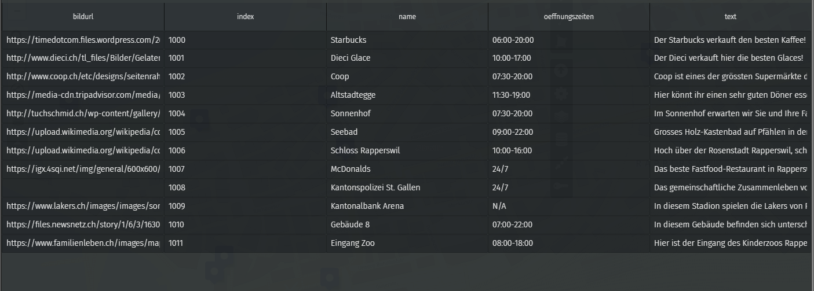Viewport: 814px width, 291px height.
Task: Select the Gebäude 8 name cell
Action: coord(350,225)
